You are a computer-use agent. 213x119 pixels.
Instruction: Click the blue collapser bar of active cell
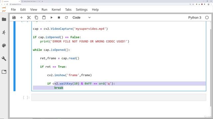click(14, 56)
